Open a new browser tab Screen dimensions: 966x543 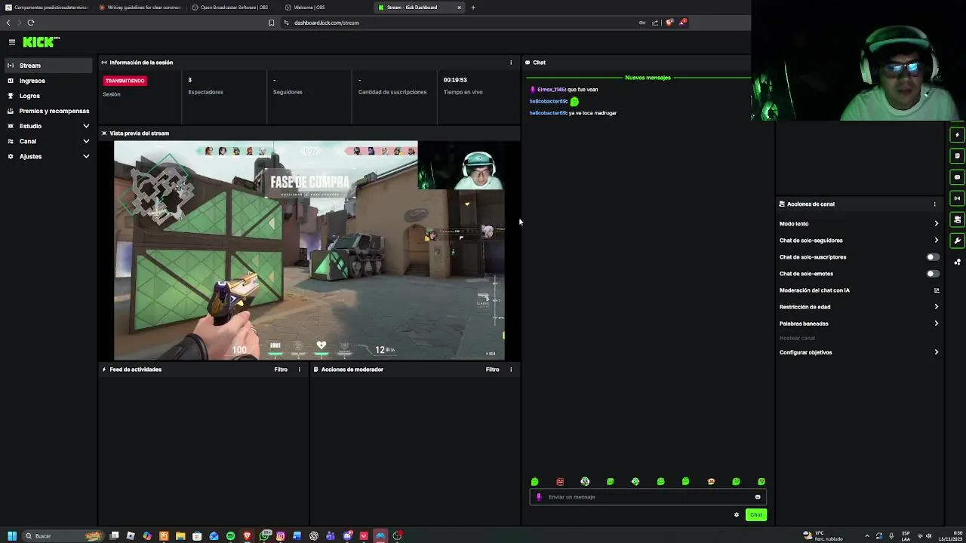point(473,8)
